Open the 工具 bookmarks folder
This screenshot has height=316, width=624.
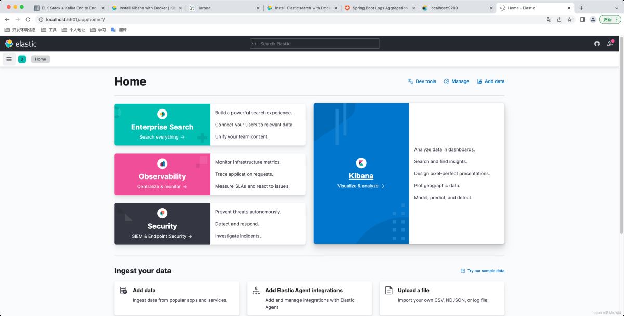pos(49,30)
